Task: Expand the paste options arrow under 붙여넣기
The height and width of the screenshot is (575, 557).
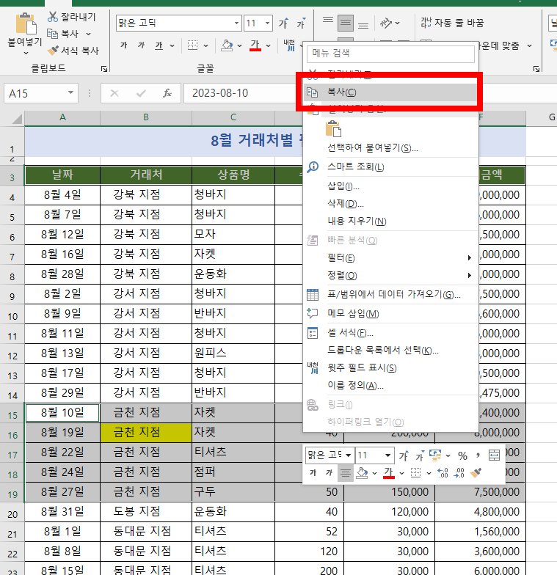Action: [x=26, y=53]
